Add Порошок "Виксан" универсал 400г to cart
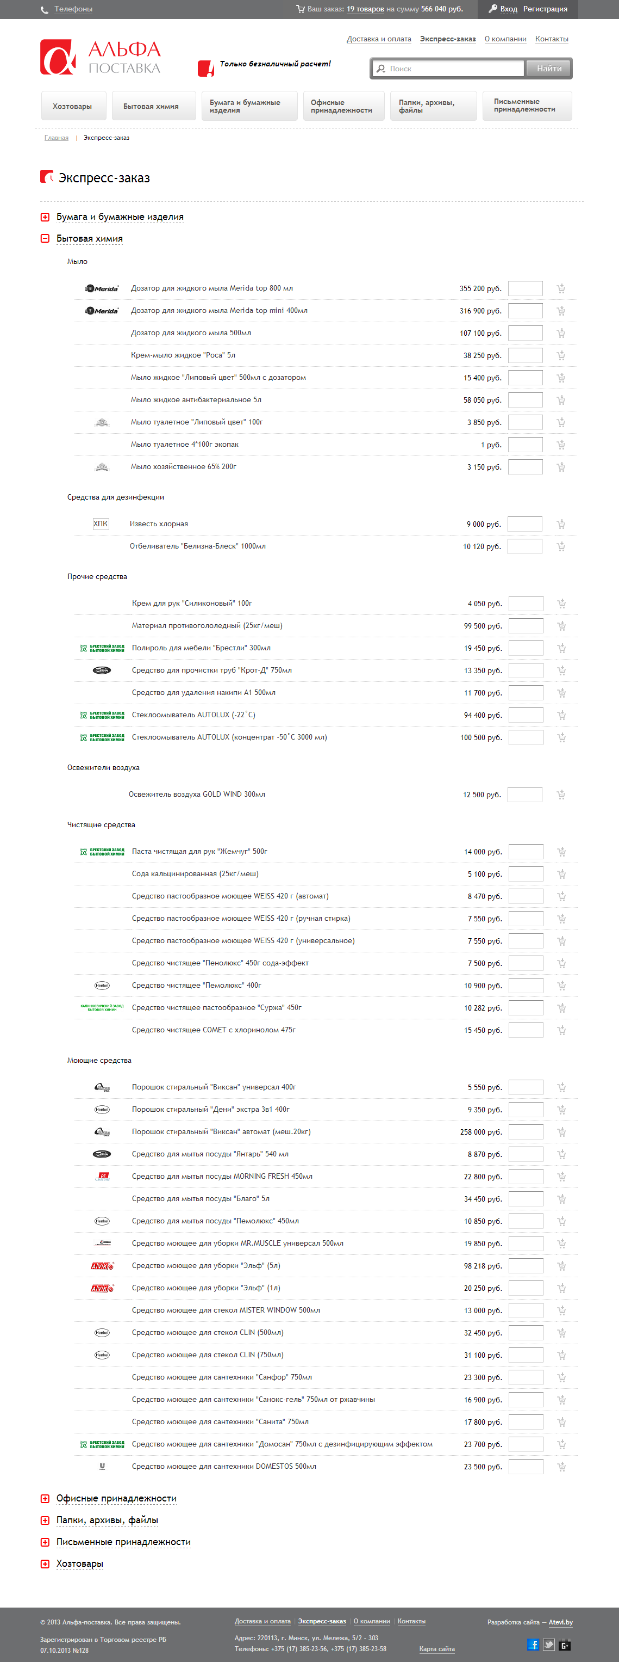 562,1087
